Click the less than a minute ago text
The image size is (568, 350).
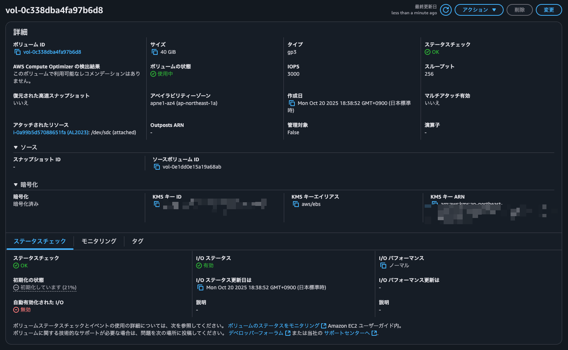click(414, 13)
